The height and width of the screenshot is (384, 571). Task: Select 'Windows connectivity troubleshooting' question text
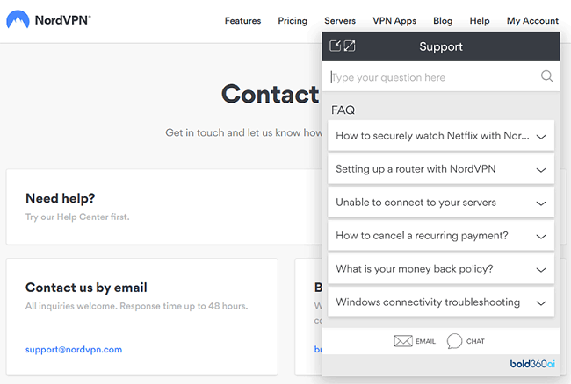[x=428, y=302]
